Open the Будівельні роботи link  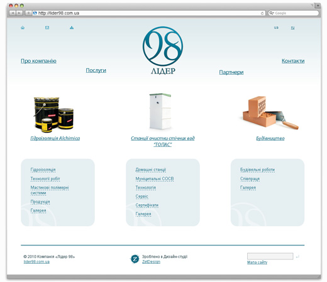(257, 170)
